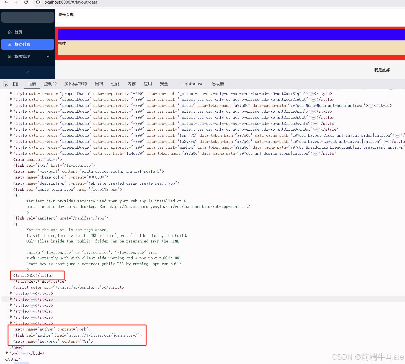
Task: Collapse the sidebar using the left chevron
Action: click(x=27, y=72)
